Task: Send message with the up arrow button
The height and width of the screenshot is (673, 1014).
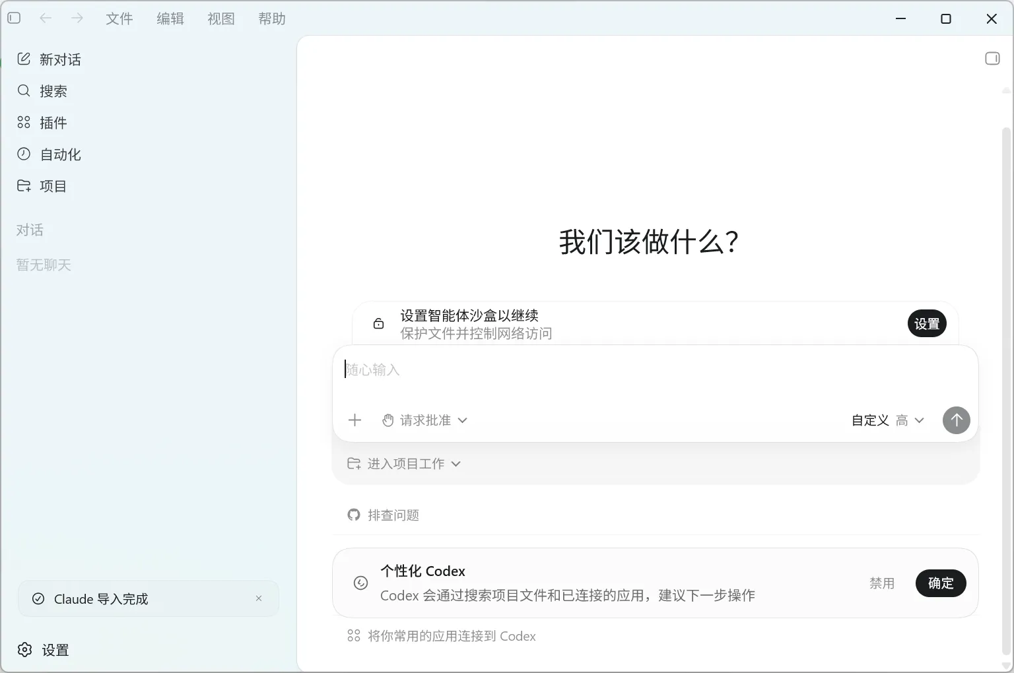Action: (956, 420)
